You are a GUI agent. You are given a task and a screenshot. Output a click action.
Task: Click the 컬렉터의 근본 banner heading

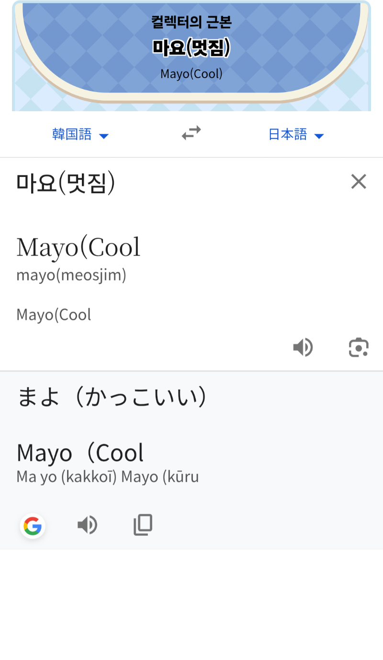click(191, 22)
